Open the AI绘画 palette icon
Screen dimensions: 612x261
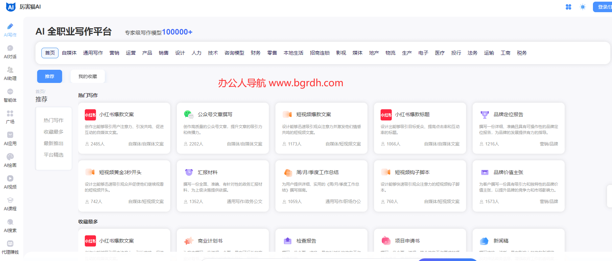[x=10, y=157]
